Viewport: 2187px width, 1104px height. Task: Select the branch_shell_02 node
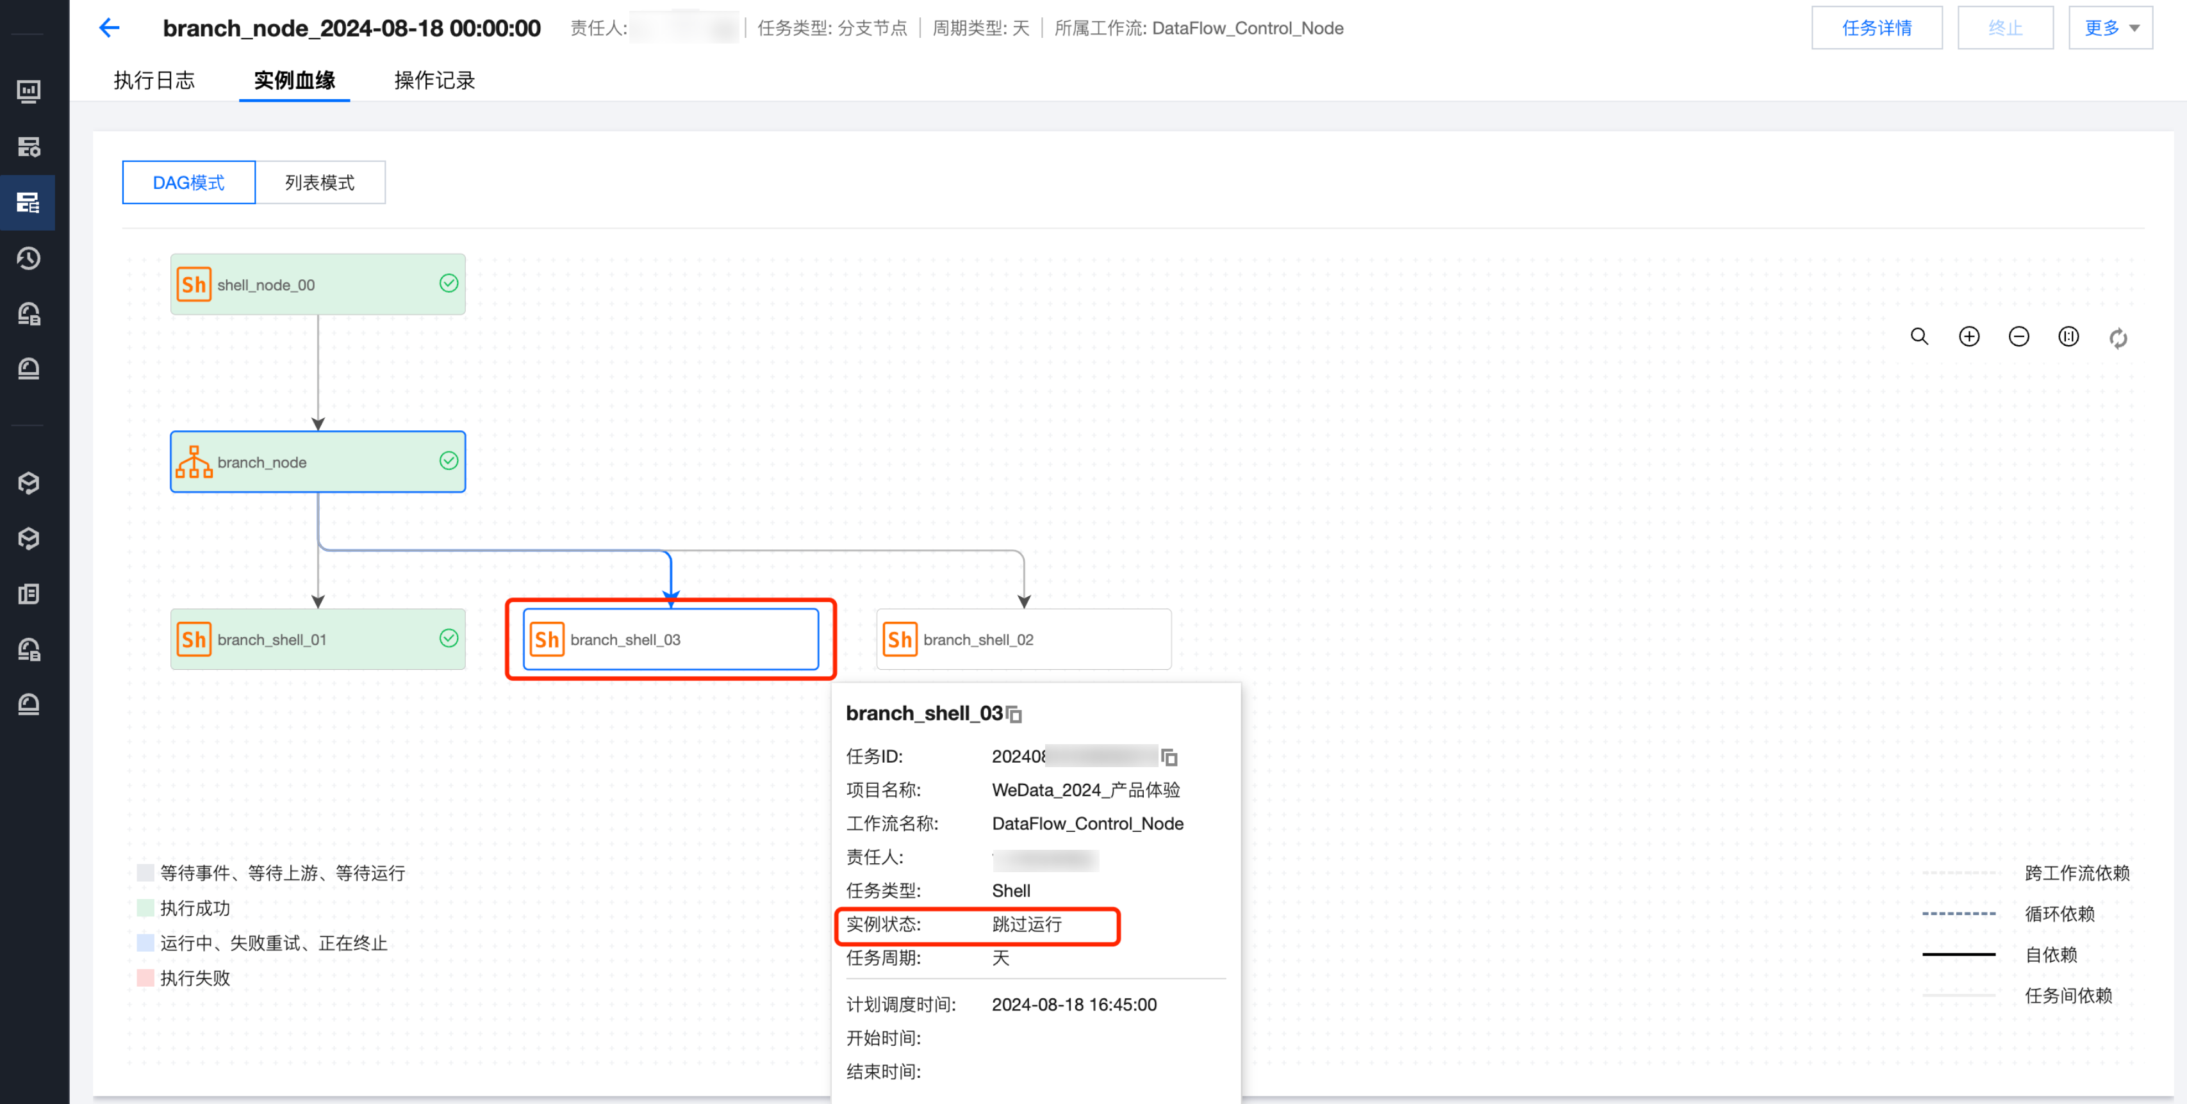1023,639
